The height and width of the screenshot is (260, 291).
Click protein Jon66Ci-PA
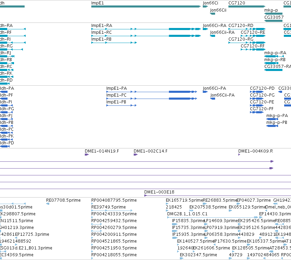coord(214,88)
